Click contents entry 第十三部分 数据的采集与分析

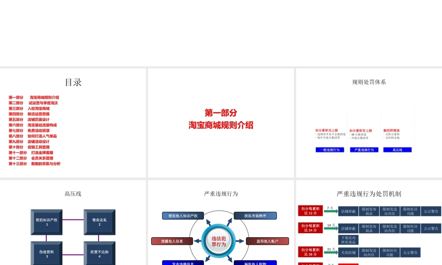click(x=34, y=163)
